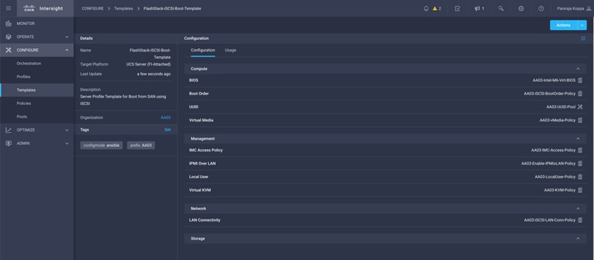Go to the Templates breadcrumb
Image resolution: width=594 pixels, height=260 pixels.
123,8
